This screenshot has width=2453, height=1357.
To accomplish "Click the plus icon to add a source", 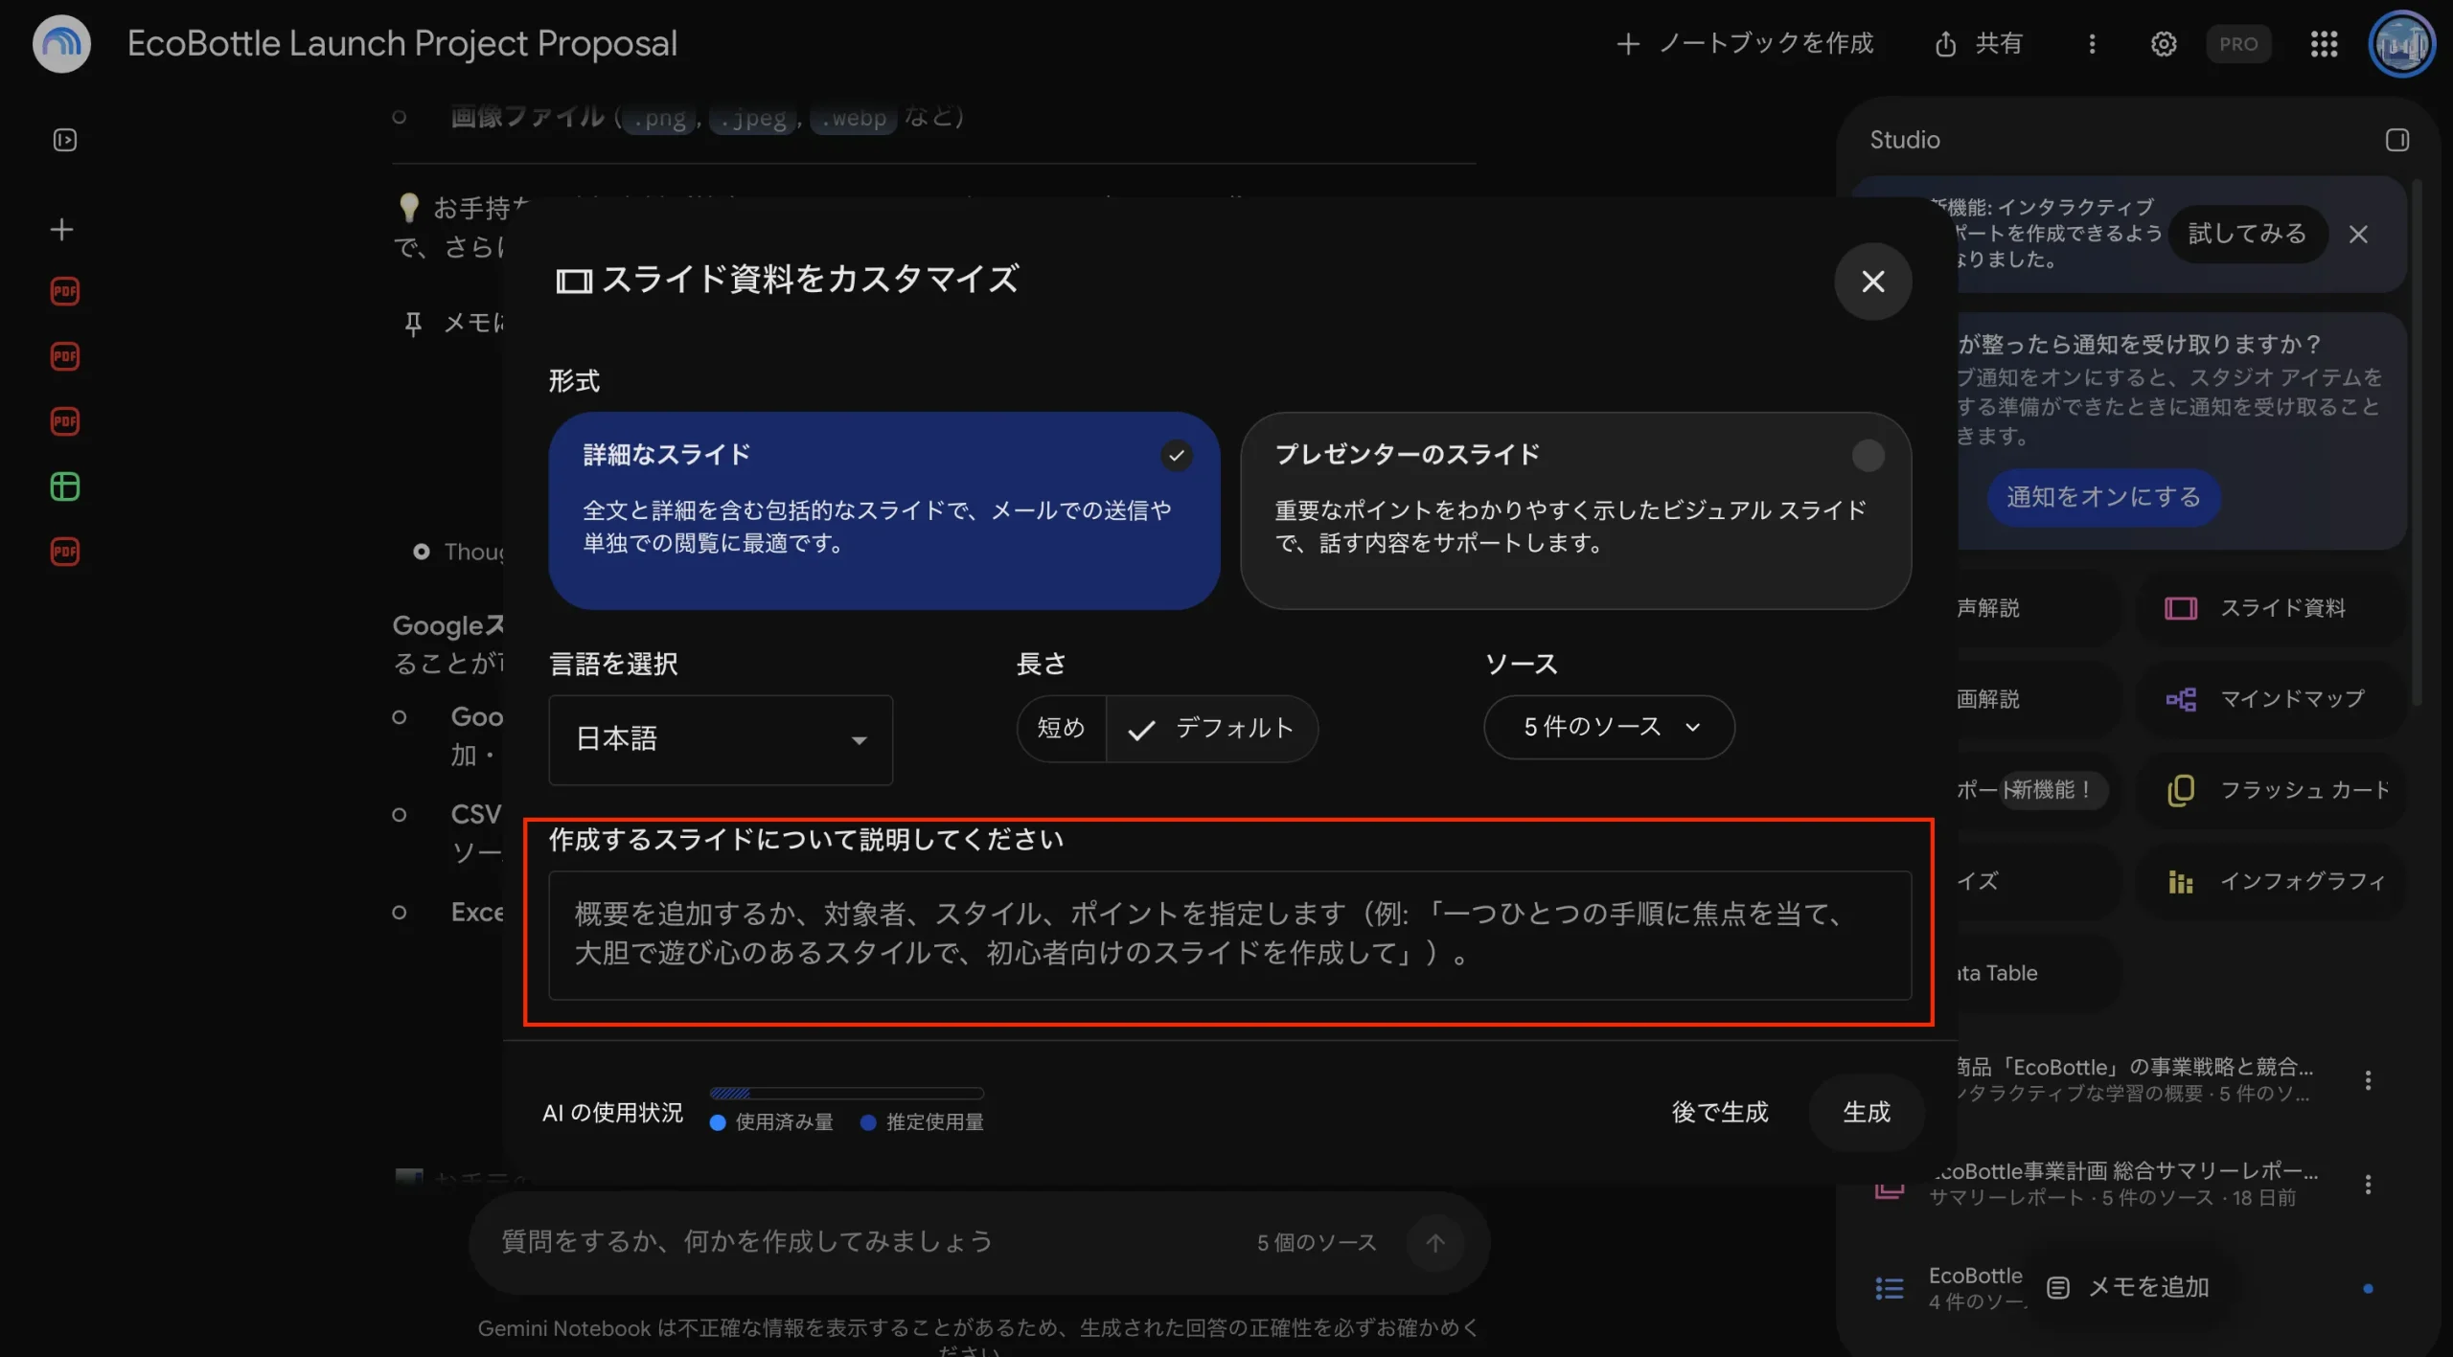I will click(x=62, y=230).
